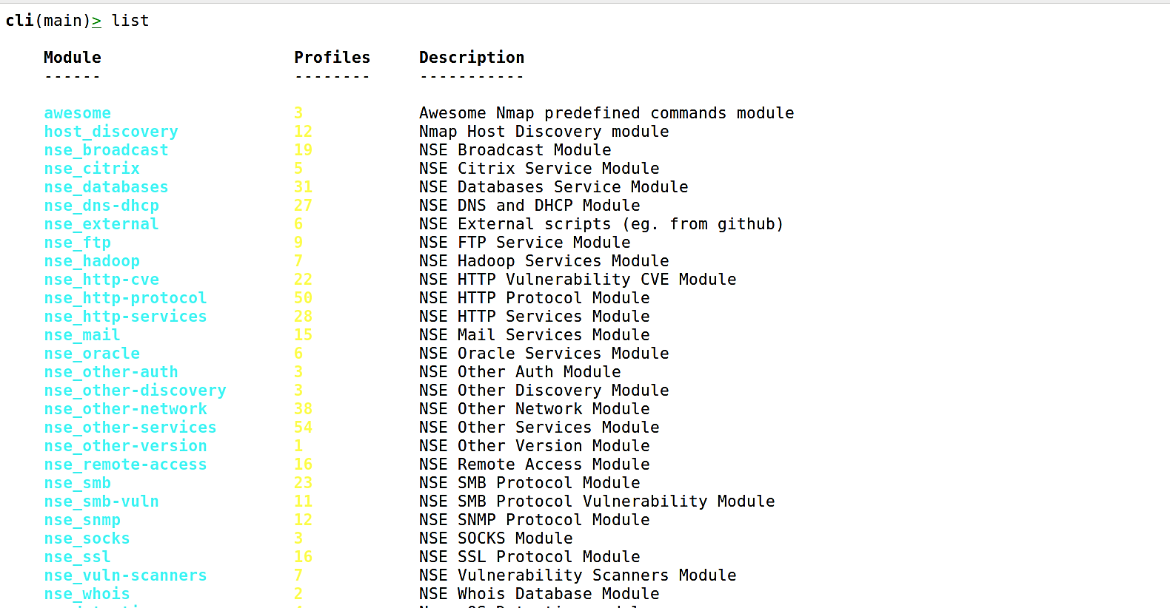
Task: Click 'NSE SMB Protocol Vulnerability Module' description
Action: [x=597, y=501]
